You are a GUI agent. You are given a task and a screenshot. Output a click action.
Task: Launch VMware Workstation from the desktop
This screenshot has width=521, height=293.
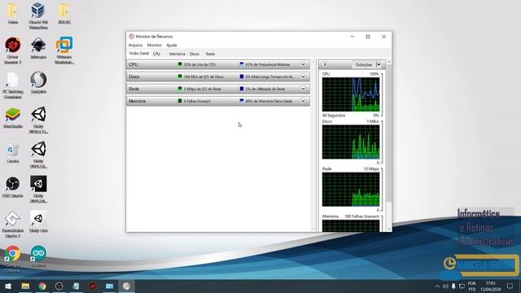(63, 50)
